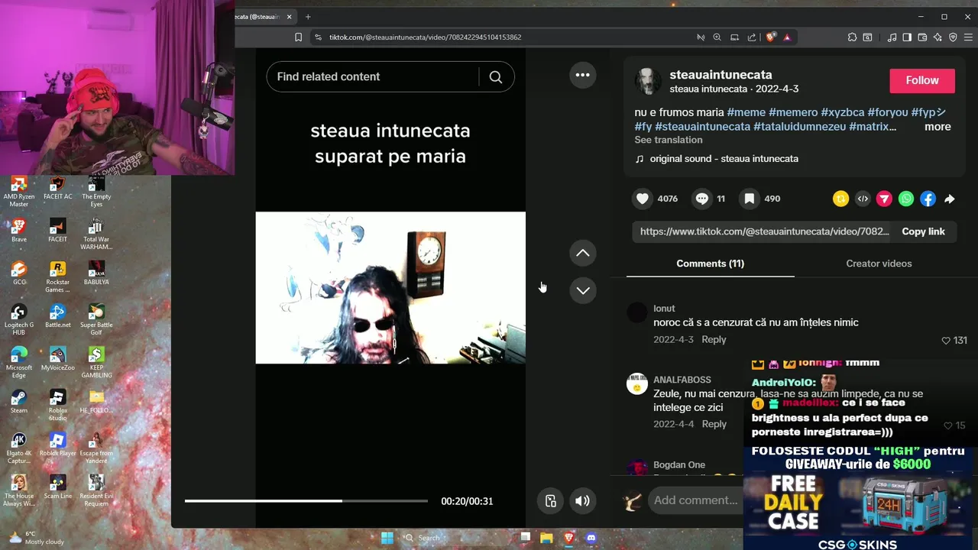Select Roblox Studio desktop shortcut

(57, 406)
